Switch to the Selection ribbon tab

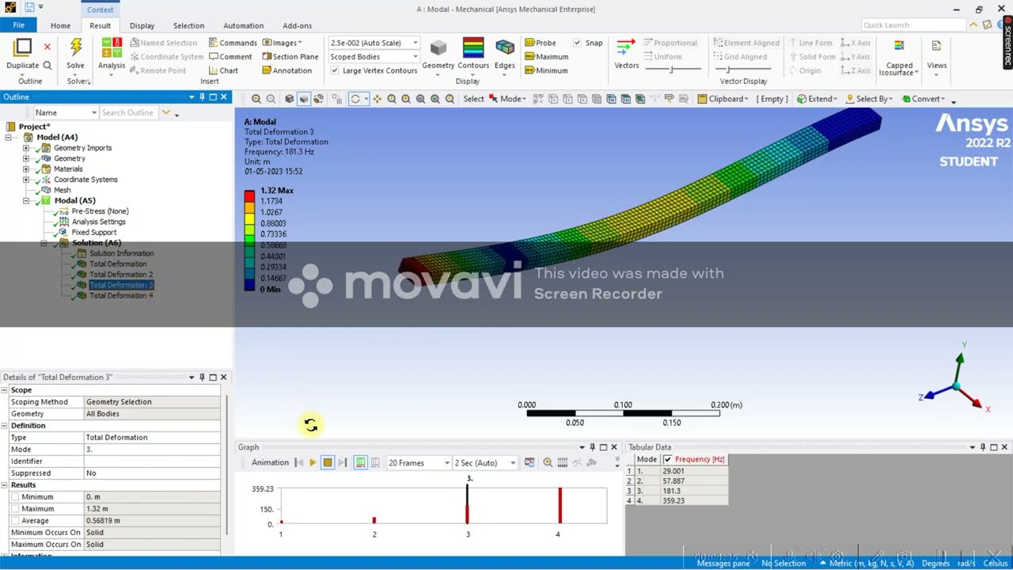coord(188,25)
